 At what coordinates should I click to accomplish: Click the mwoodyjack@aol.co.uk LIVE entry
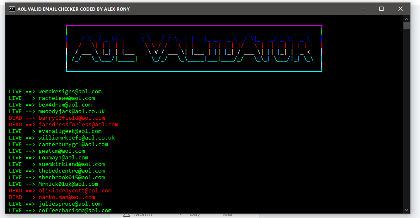tap(71, 111)
